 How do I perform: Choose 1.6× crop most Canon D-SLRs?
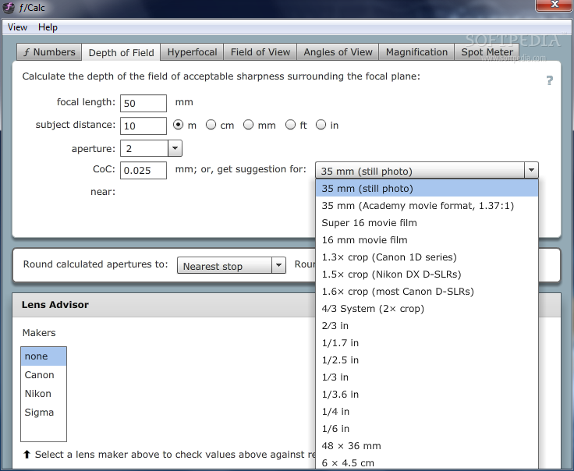tap(427, 292)
